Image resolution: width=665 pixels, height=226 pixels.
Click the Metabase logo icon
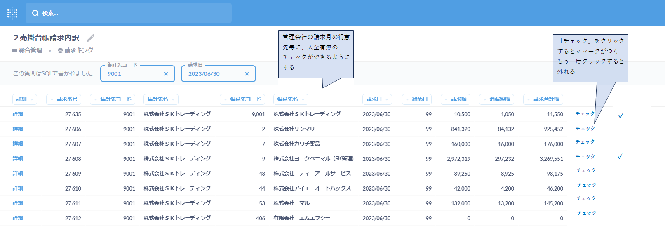point(12,13)
